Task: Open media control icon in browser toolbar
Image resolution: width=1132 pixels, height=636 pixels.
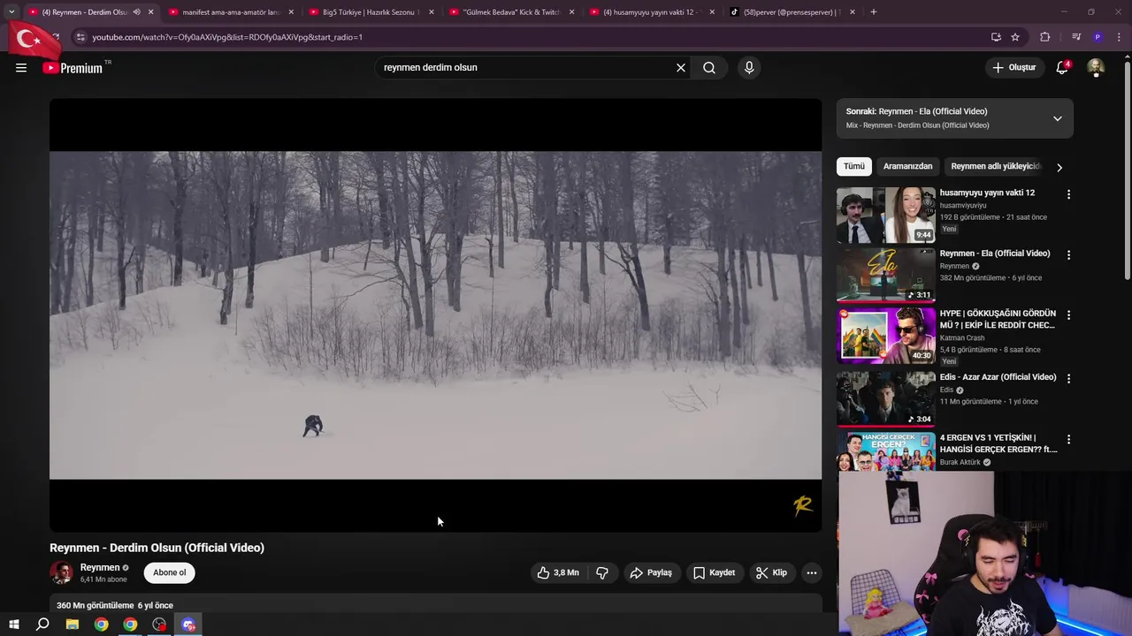Action: [x=1076, y=37]
